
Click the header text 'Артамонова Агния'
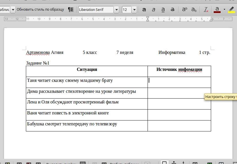pyautogui.click(x=45, y=52)
